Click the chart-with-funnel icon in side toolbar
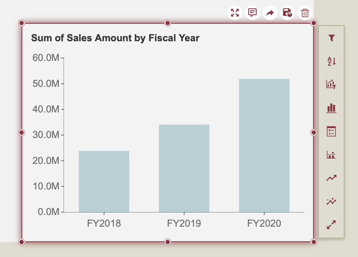 331,85
